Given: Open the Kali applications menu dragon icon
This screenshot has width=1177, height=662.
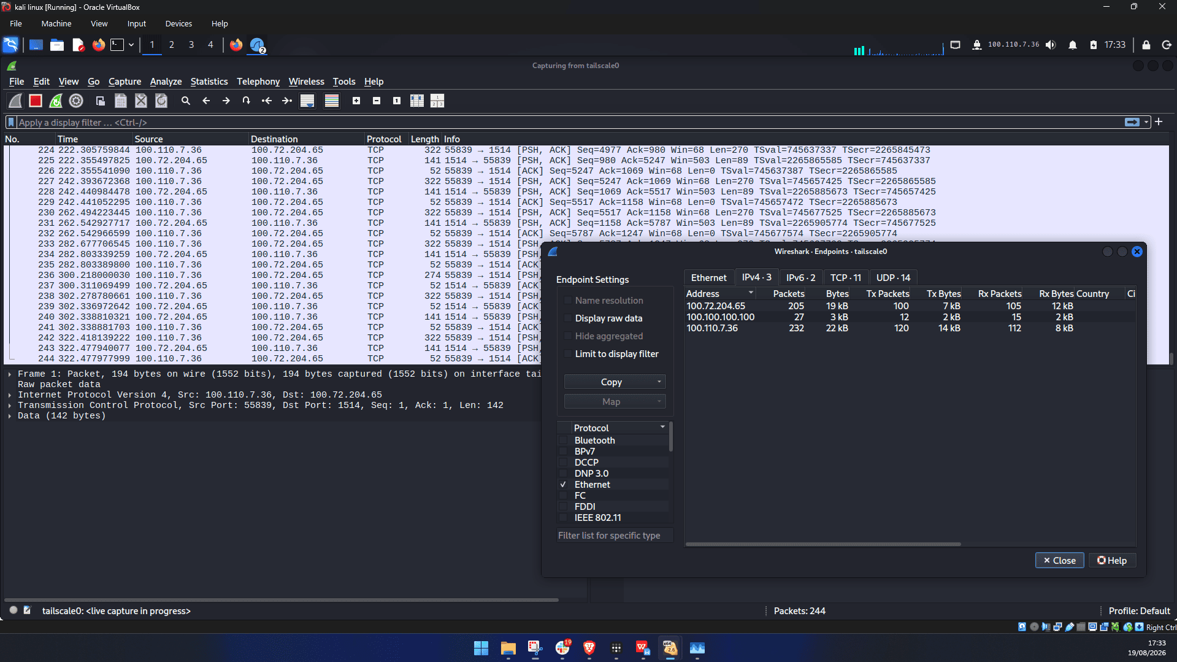Looking at the screenshot, I should click(x=11, y=45).
